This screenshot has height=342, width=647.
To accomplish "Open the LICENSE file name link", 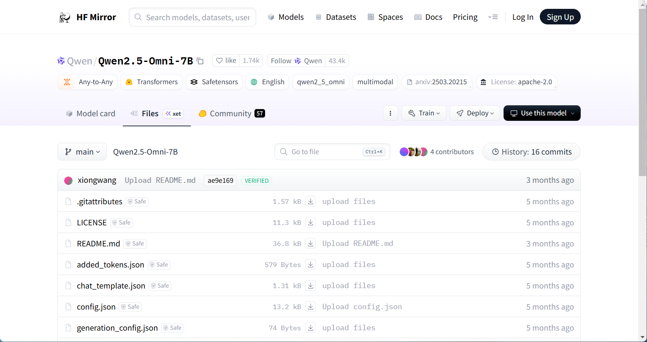I will click(92, 222).
